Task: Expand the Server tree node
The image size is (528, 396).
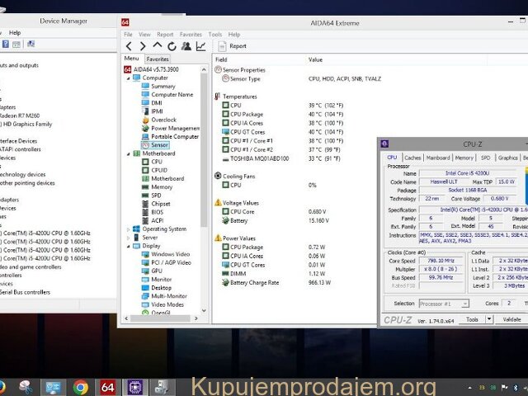Action: click(x=127, y=237)
